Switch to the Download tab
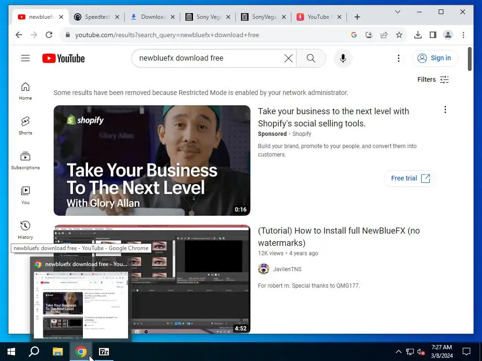Viewport: 482px width, 361px height. (x=153, y=17)
